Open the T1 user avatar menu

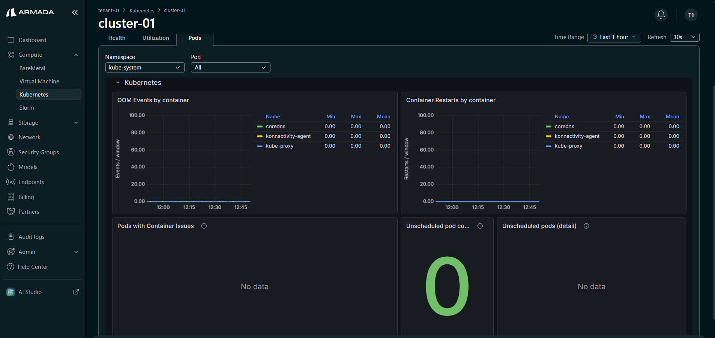[691, 15]
